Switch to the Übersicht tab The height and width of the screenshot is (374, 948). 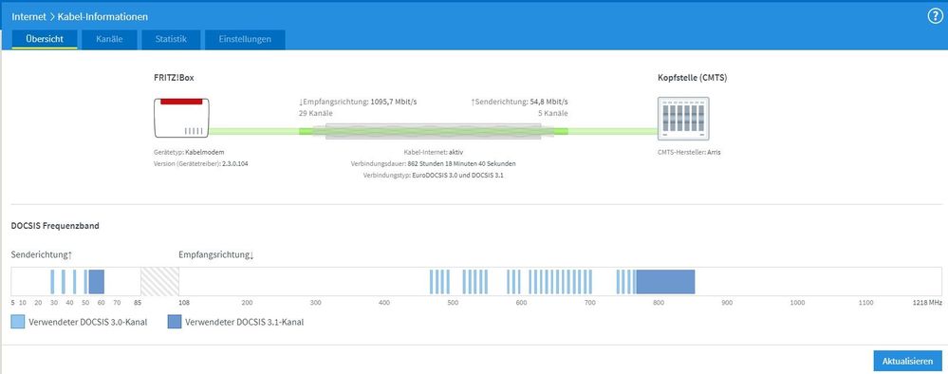(45, 39)
